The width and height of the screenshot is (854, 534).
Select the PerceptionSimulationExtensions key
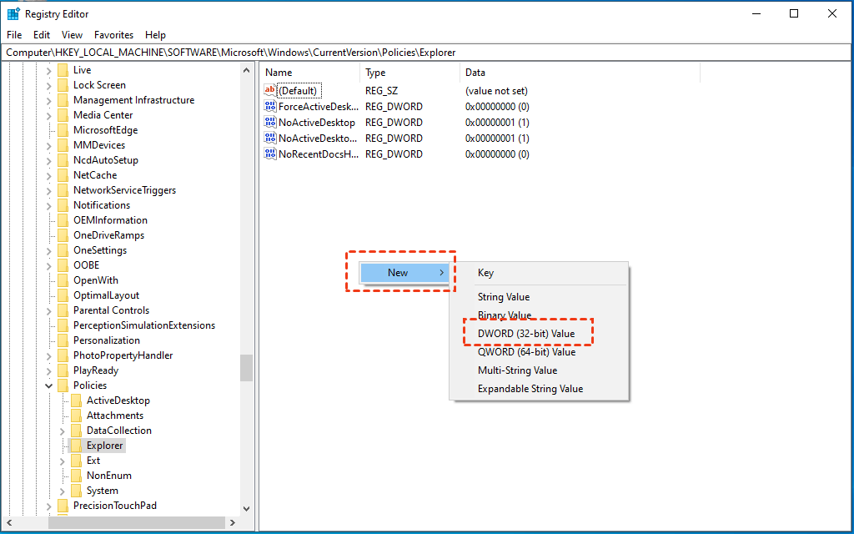[x=144, y=325]
